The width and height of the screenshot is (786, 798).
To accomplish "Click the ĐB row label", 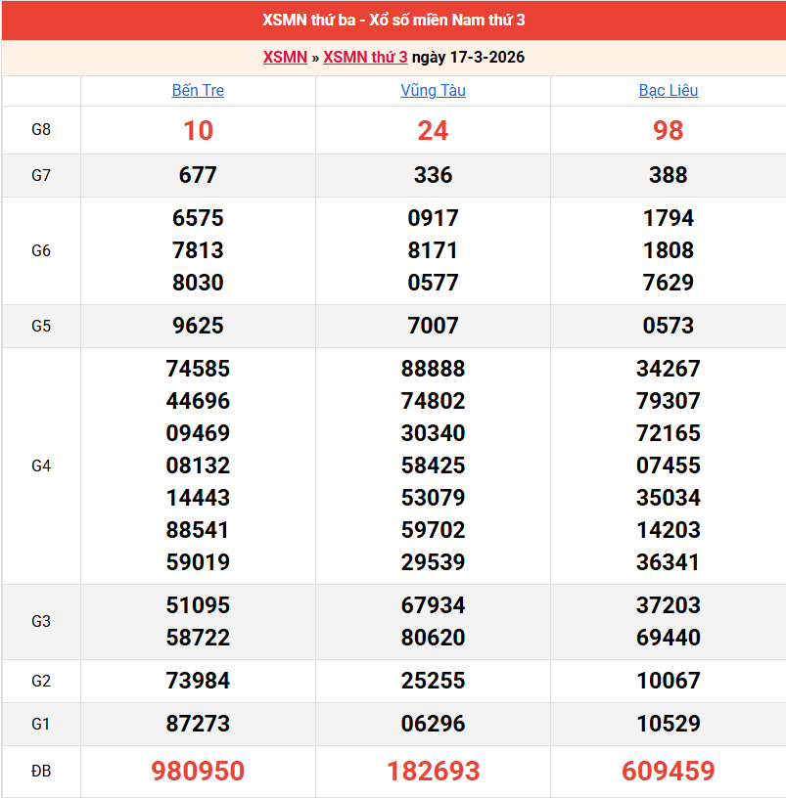I will pyautogui.click(x=41, y=771).
